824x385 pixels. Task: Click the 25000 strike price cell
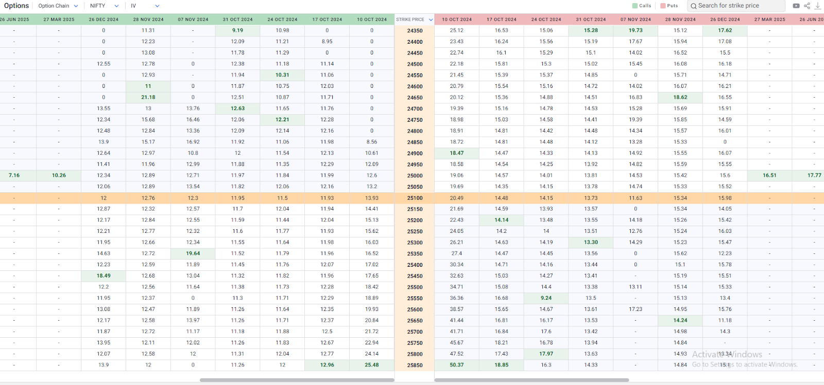[415, 176]
